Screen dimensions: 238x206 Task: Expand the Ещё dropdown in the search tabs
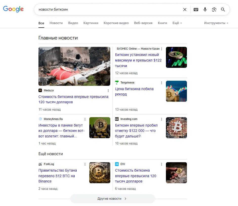177,23
